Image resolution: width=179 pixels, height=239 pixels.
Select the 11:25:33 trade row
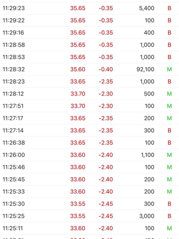(89, 191)
